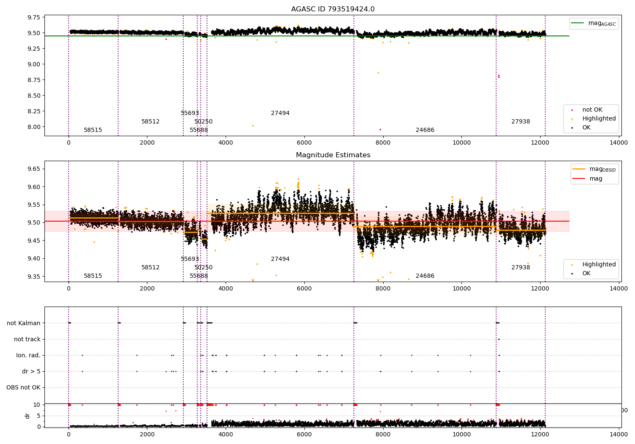Click the plot title 'AGASC ID 793519424.0'

(x=333, y=9)
